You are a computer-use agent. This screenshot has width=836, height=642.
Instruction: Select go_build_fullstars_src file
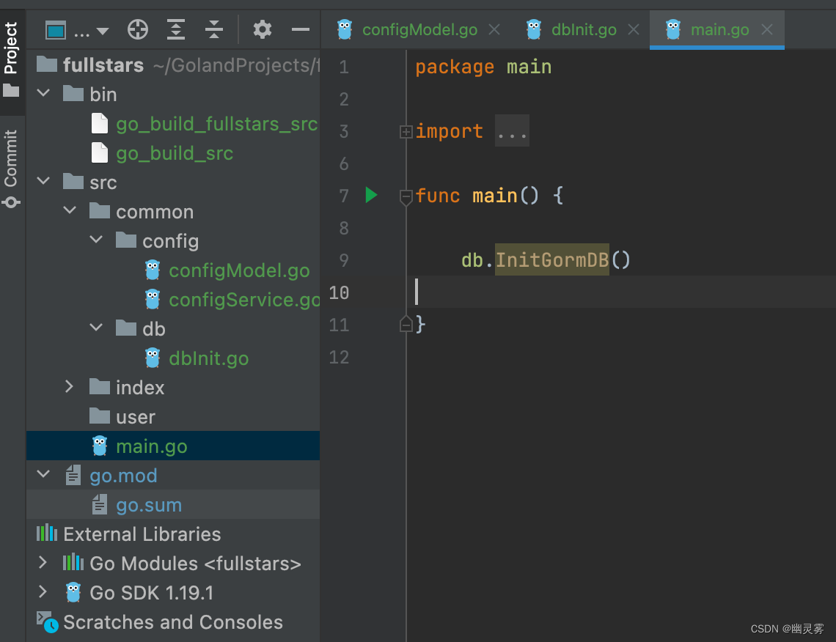tap(173, 124)
